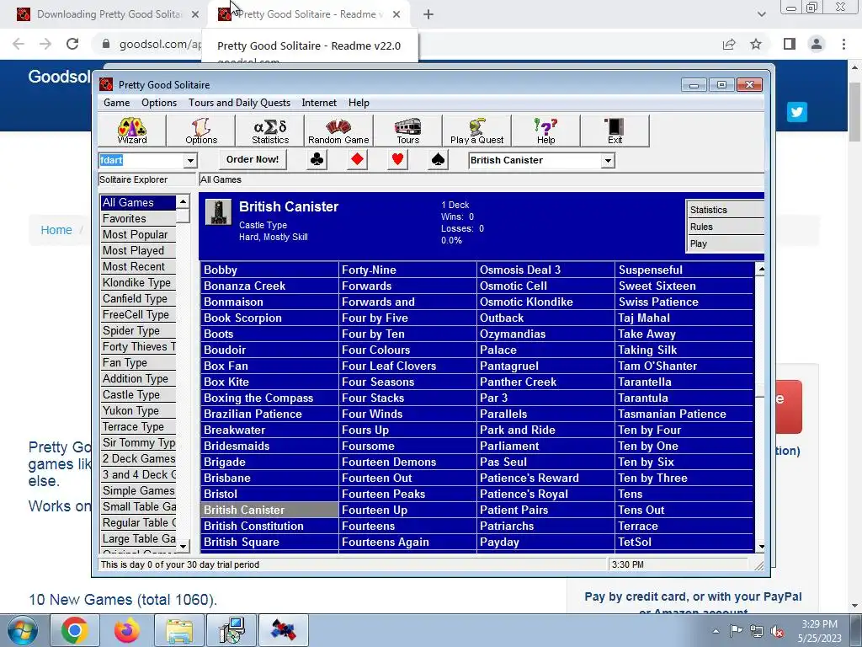
Task: Reload the browser page
Action: click(x=72, y=44)
